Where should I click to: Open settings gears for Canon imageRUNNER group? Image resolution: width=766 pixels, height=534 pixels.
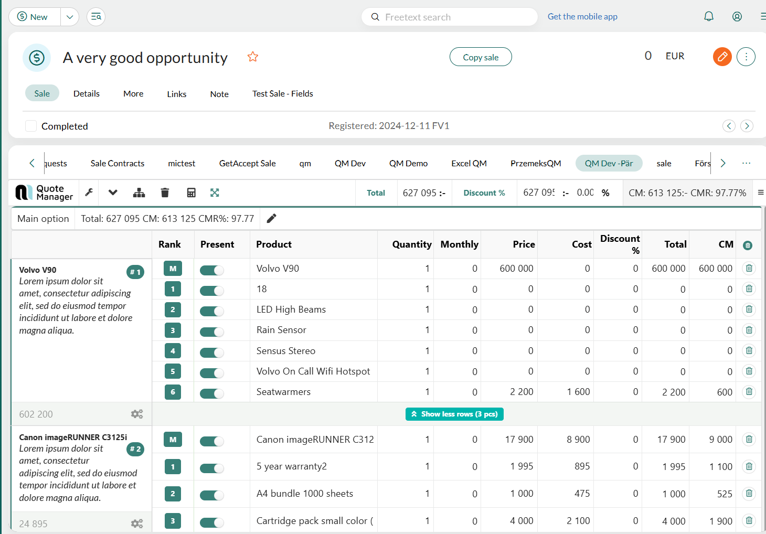[137, 524]
